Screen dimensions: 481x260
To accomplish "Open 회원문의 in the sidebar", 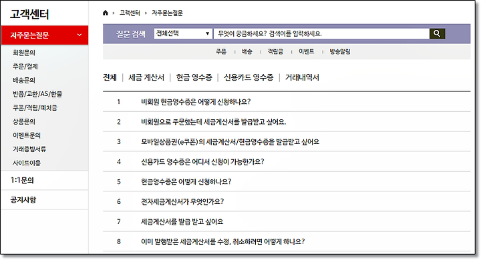I will 24,53.
